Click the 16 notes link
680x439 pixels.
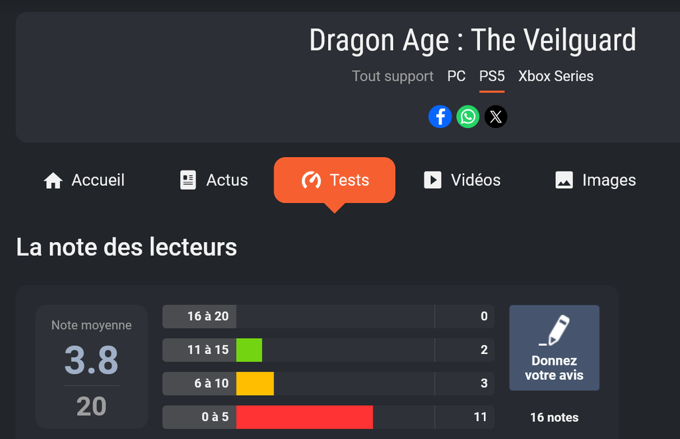554,418
